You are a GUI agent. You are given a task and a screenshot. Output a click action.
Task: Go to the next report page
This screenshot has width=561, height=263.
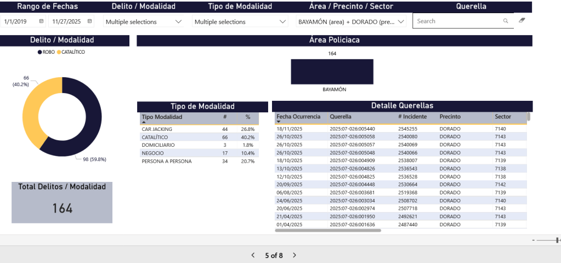tap(294, 255)
